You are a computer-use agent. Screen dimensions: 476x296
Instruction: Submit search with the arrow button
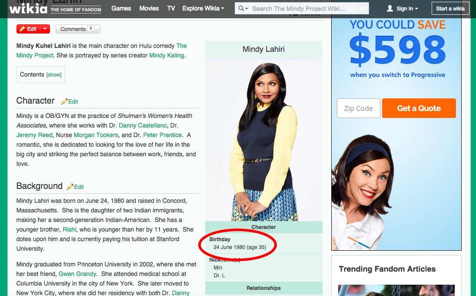[362, 9]
